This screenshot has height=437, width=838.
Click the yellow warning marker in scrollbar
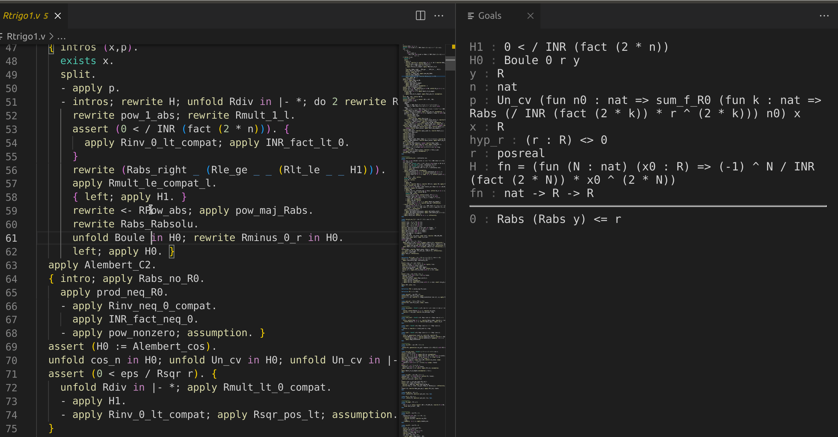click(x=453, y=47)
